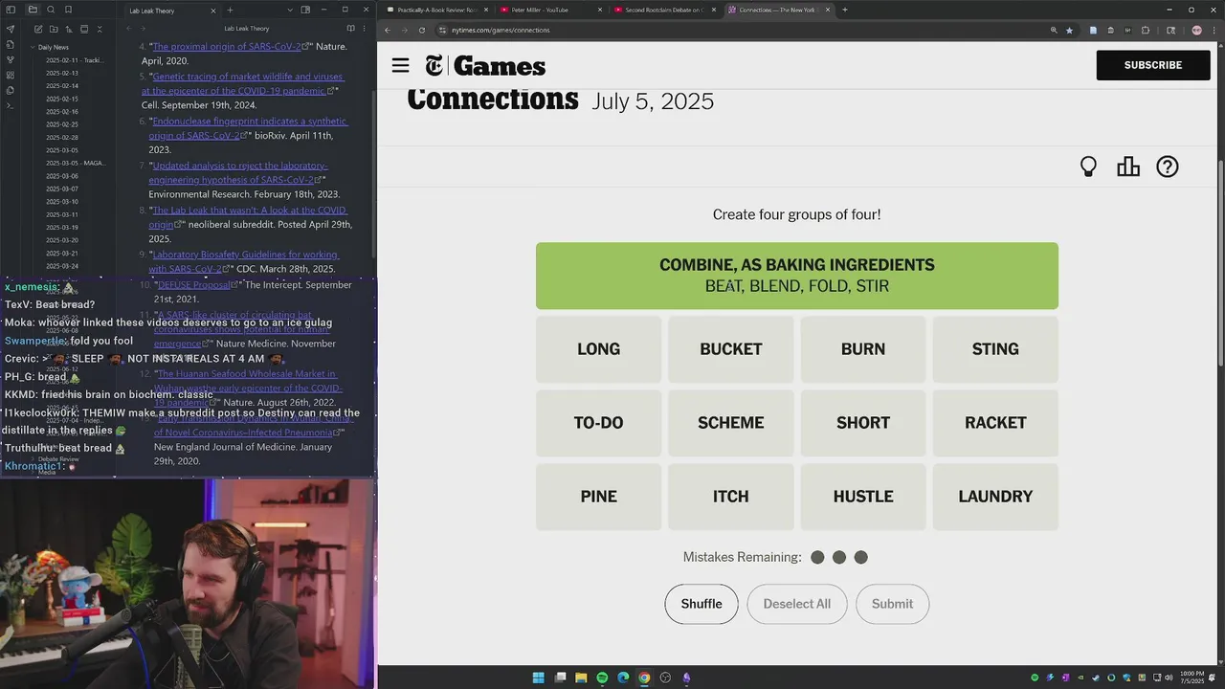The height and width of the screenshot is (689, 1225).
Task: Select the LAUNDRY tile
Action: (x=995, y=497)
